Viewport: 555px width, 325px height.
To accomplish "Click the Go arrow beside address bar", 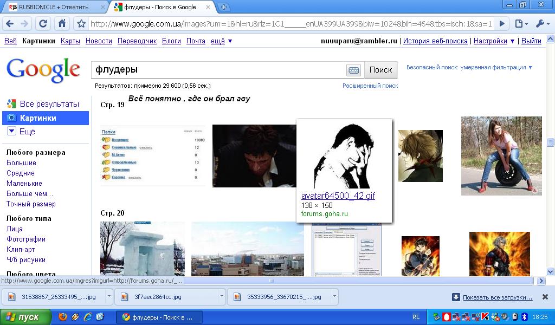I will click(x=502, y=24).
